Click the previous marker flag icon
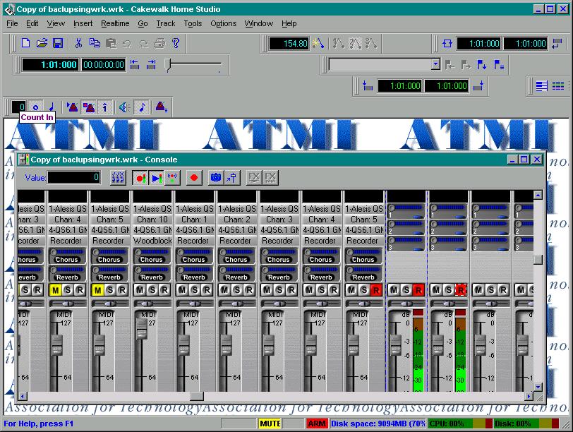The width and height of the screenshot is (573, 432). (450, 65)
